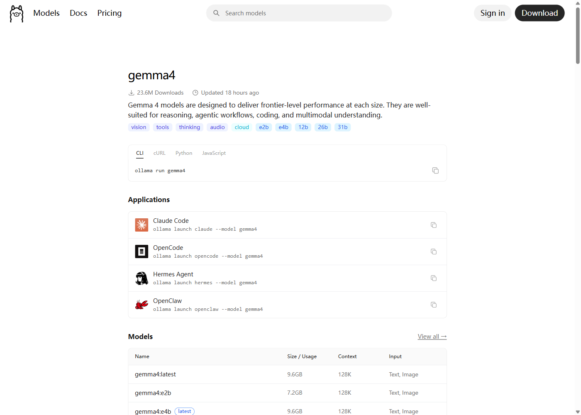The height and width of the screenshot is (415, 581).
Task: Copy the OpenCode launch command
Action: [x=434, y=251]
